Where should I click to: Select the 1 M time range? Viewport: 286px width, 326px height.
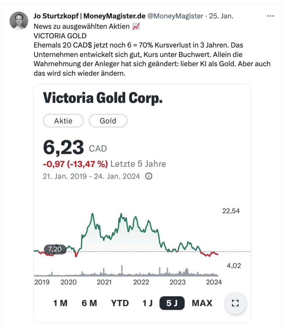[x=60, y=303]
